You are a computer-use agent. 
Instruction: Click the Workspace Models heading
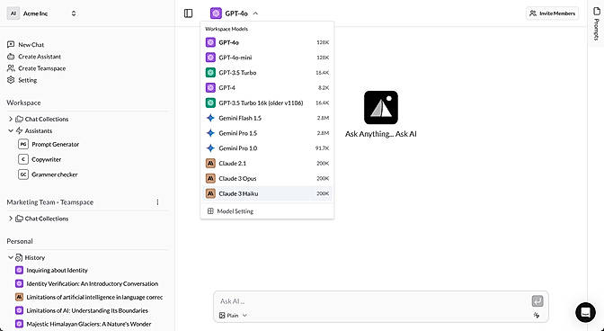(x=226, y=29)
